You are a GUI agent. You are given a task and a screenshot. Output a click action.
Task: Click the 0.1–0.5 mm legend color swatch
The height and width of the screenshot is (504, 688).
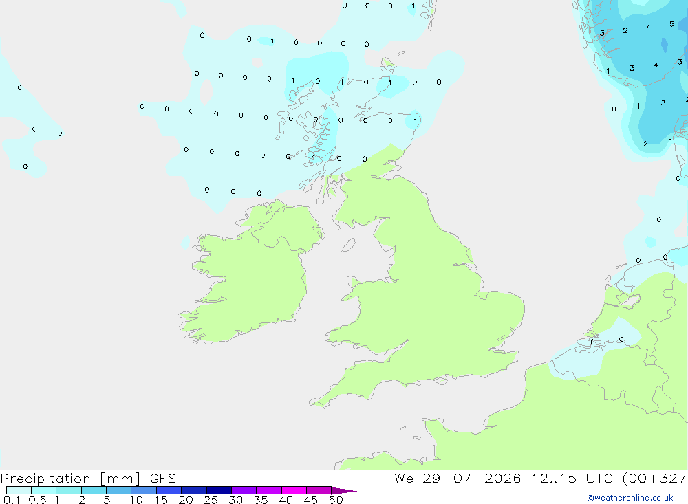pos(19,490)
